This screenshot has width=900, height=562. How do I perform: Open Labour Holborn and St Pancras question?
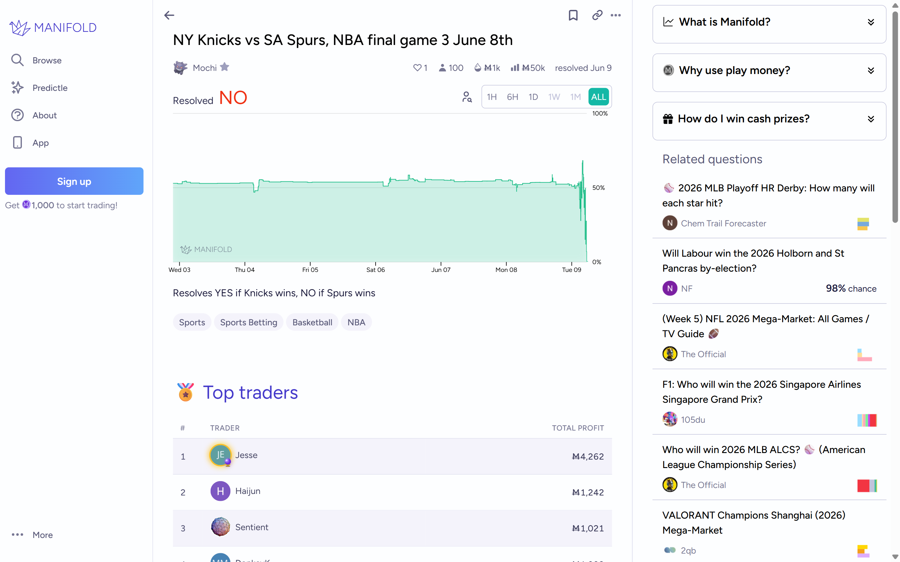(753, 261)
